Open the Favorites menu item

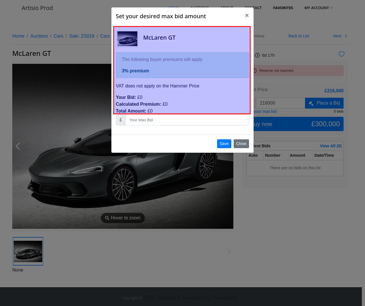pos(283,8)
